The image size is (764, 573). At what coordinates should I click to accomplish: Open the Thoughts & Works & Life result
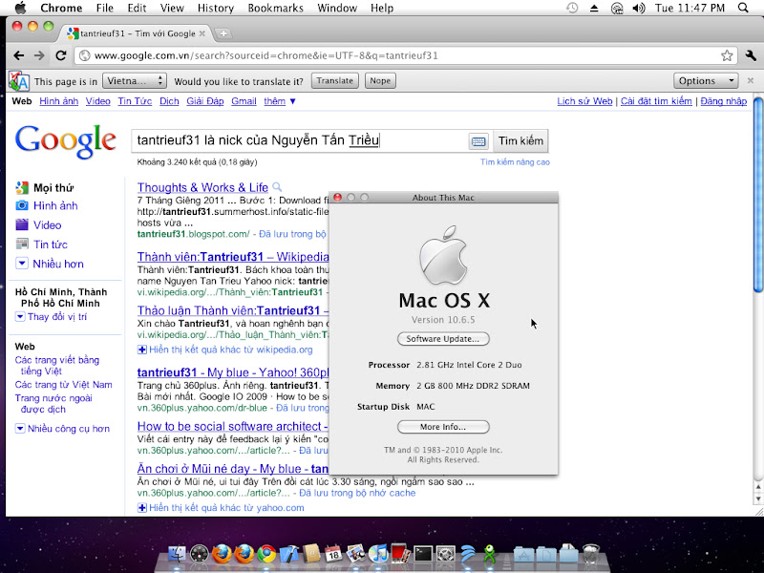(202, 187)
